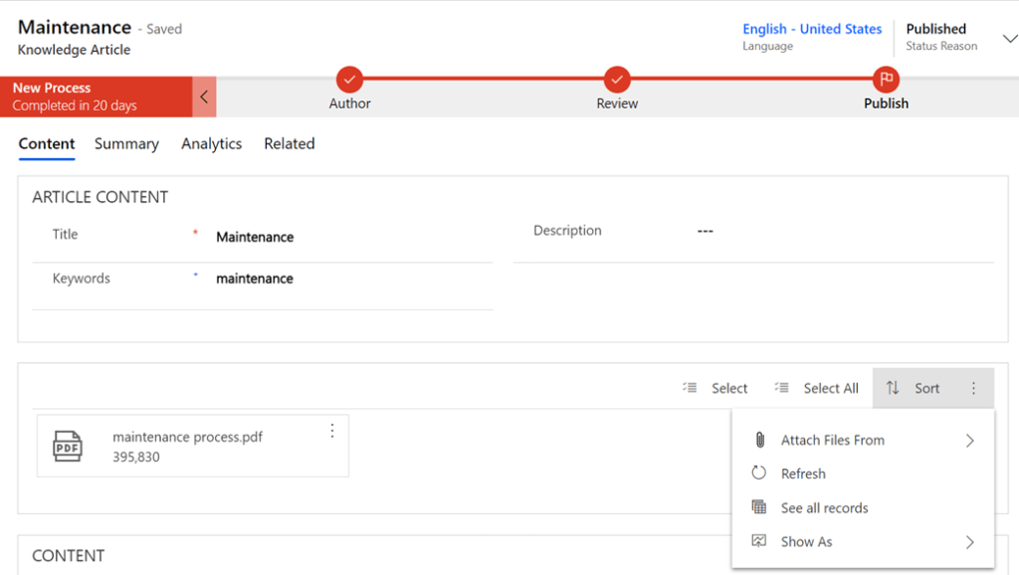Open the English - United States language link

[x=812, y=29]
